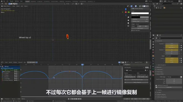Expand the Delta Transform section
Viewport: 183px width, 102px height.
162,65
